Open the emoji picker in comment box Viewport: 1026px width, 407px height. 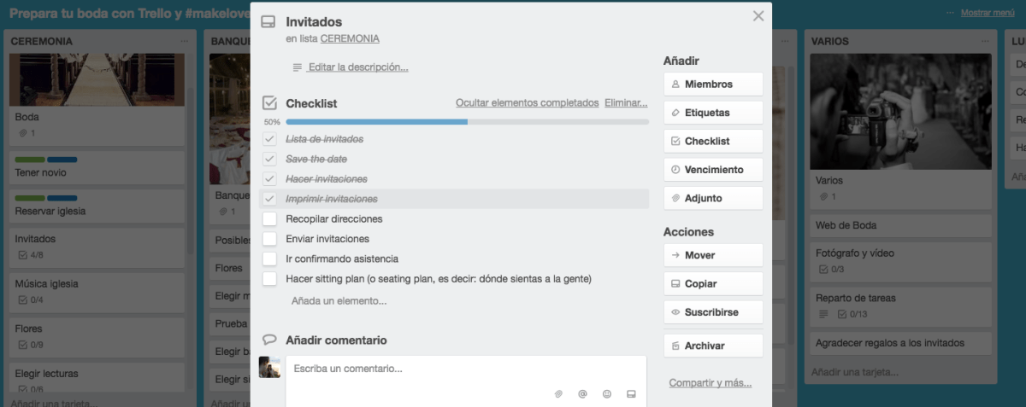point(607,394)
